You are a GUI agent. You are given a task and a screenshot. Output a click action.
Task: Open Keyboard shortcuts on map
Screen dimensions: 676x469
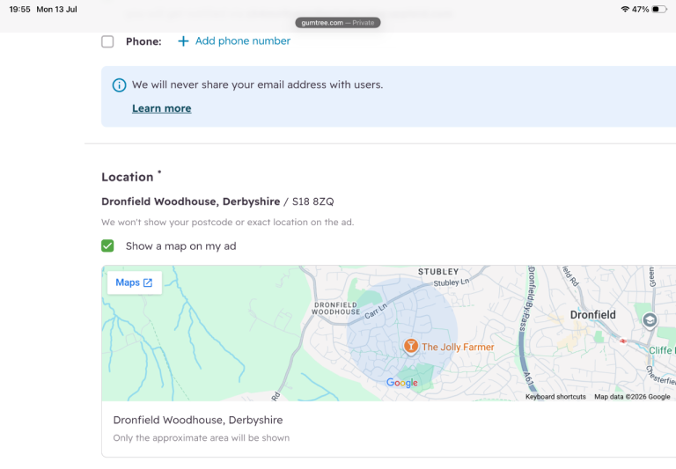click(x=555, y=397)
